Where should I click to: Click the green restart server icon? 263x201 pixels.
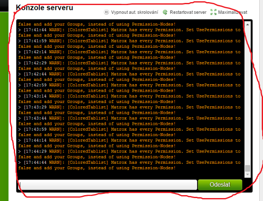coord(165,13)
